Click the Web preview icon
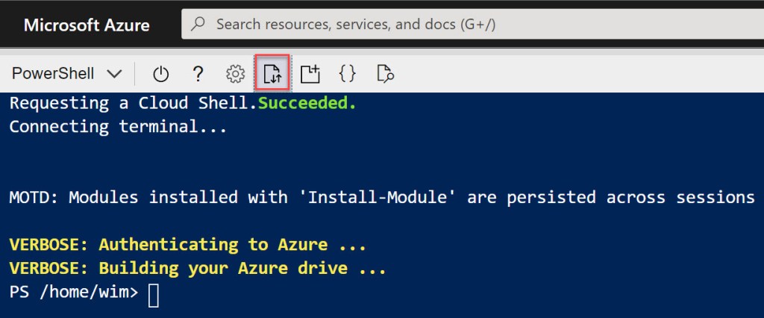The width and height of the screenshot is (764, 318). (385, 73)
